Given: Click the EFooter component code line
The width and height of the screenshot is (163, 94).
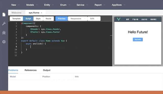Looking at the screenshot, I should [x=45, y=32].
